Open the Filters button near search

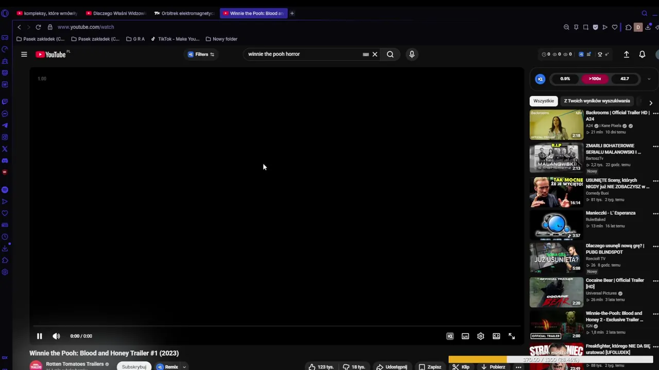pos(201,54)
